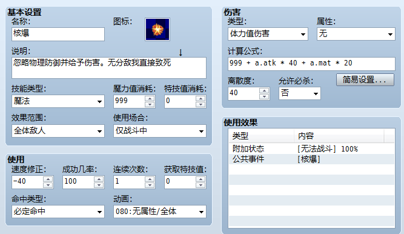Decrease 魔力值消耗 with the down arrow
The image size is (404, 234).
(150, 104)
